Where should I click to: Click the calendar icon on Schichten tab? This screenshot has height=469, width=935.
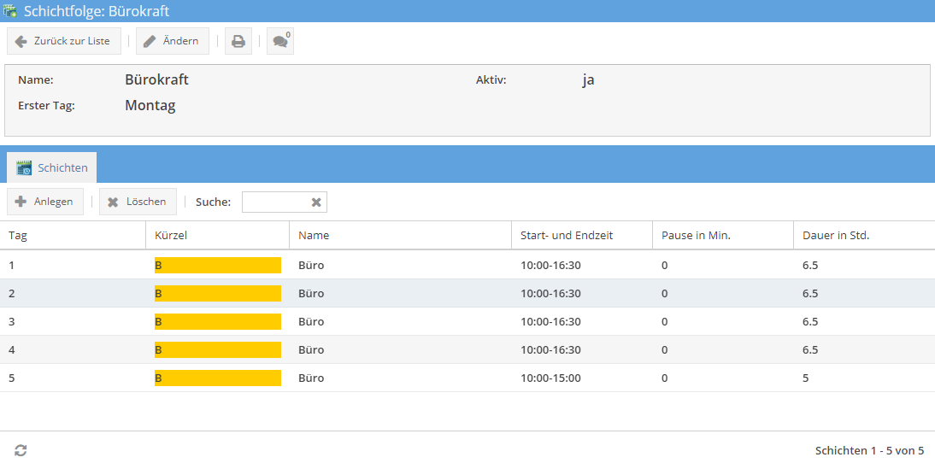point(24,167)
